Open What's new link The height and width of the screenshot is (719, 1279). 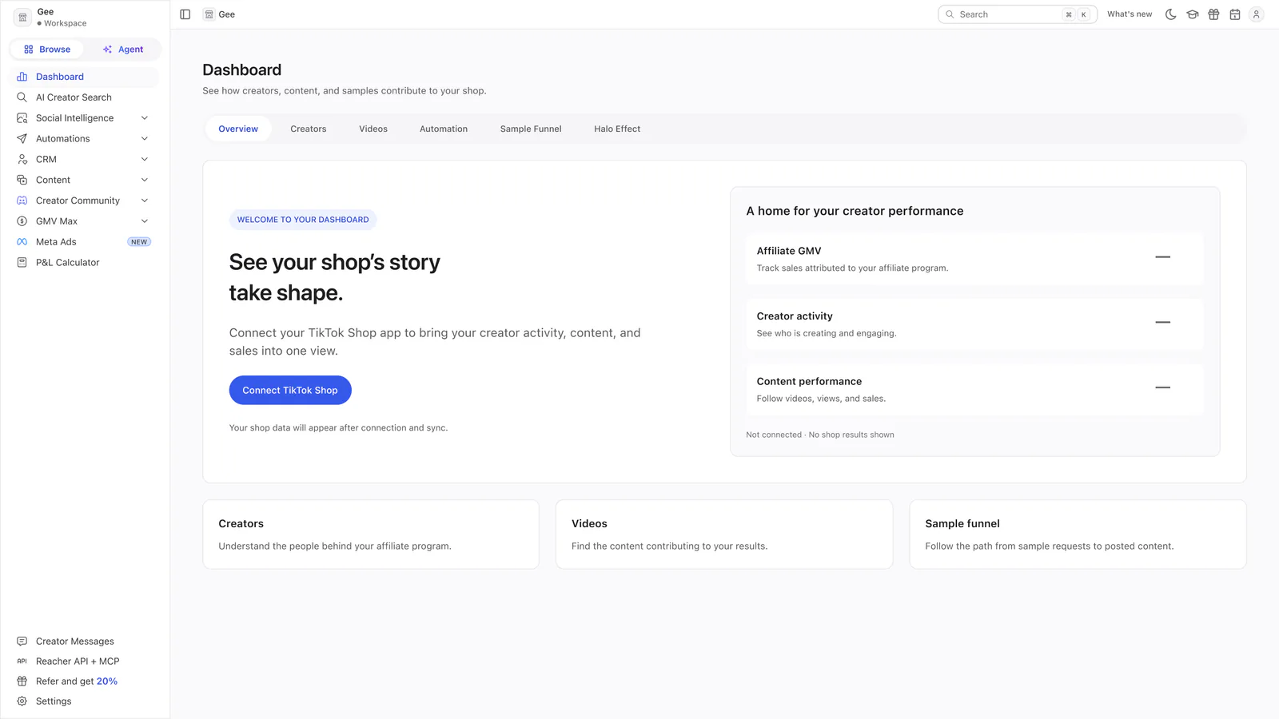[x=1130, y=14]
